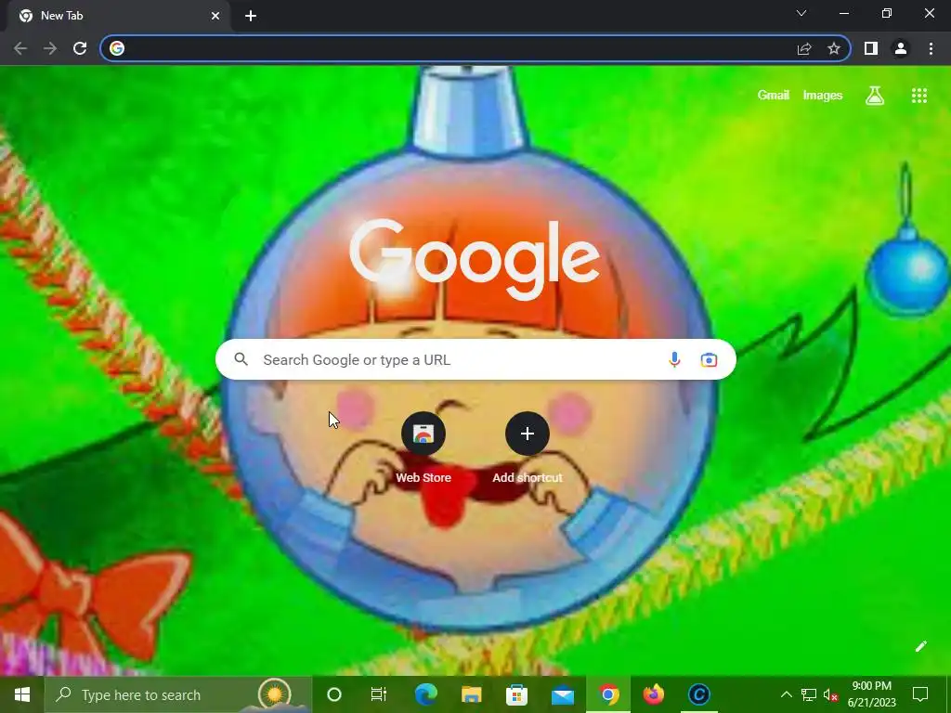Open Search Labs flask icon
Image resolution: width=951 pixels, height=713 pixels.
(x=875, y=96)
